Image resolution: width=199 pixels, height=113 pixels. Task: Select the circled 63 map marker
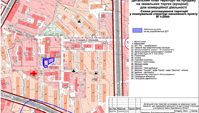[x=66, y=68]
